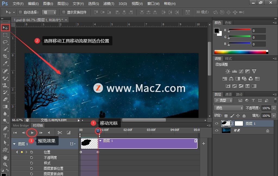
Task: Collapse the 图层 1 timeline track
Action: 14,144
